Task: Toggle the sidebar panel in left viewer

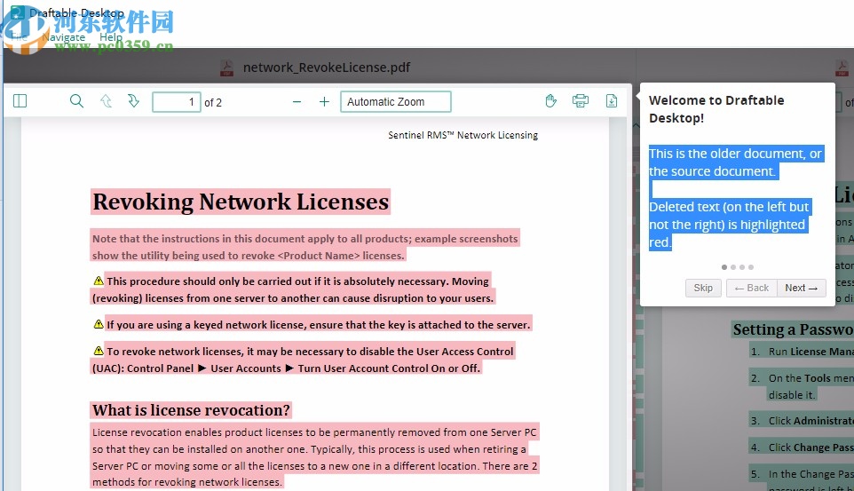Action: [20, 101]
